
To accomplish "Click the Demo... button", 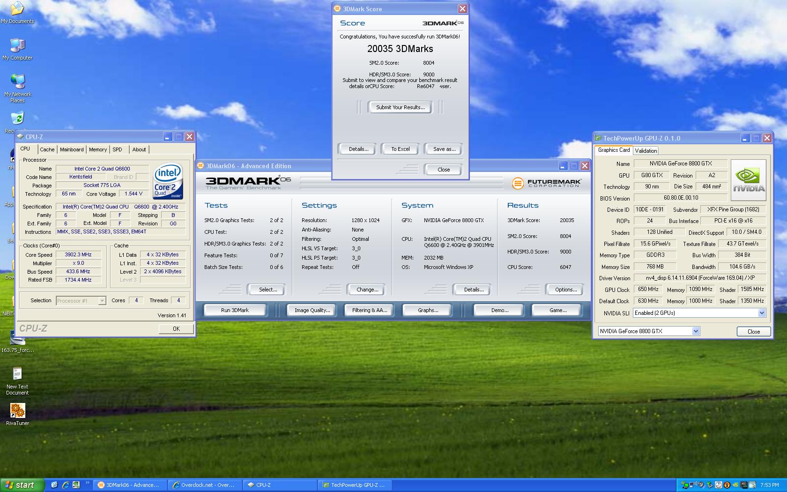I will (500, 310).
